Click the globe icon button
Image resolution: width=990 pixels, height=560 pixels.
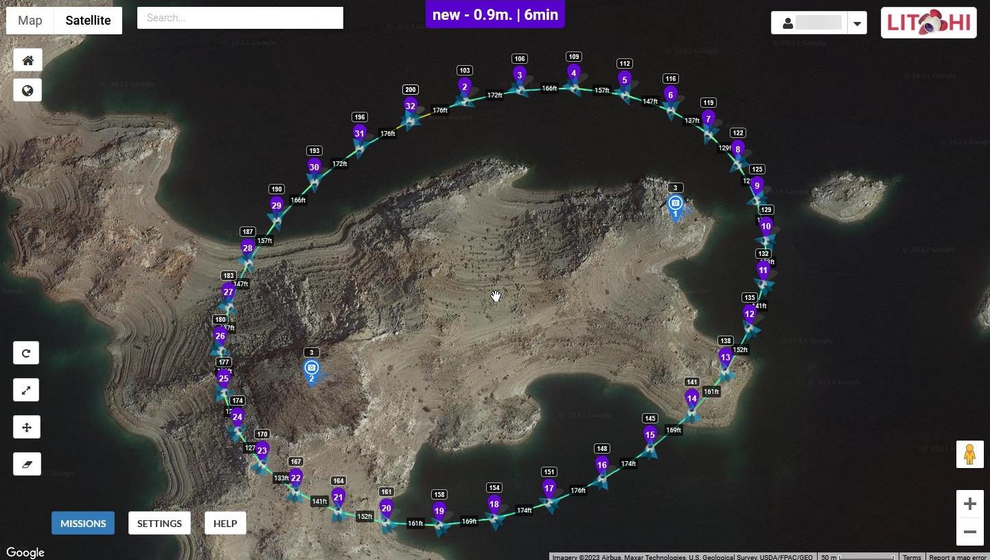(x=27, y=91)
